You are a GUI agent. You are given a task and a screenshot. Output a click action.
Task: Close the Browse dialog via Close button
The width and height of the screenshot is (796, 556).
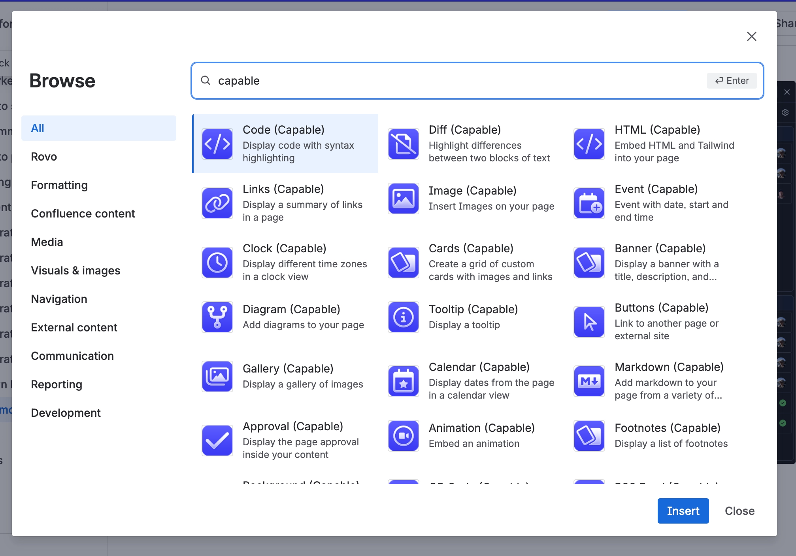click(739, 511)
